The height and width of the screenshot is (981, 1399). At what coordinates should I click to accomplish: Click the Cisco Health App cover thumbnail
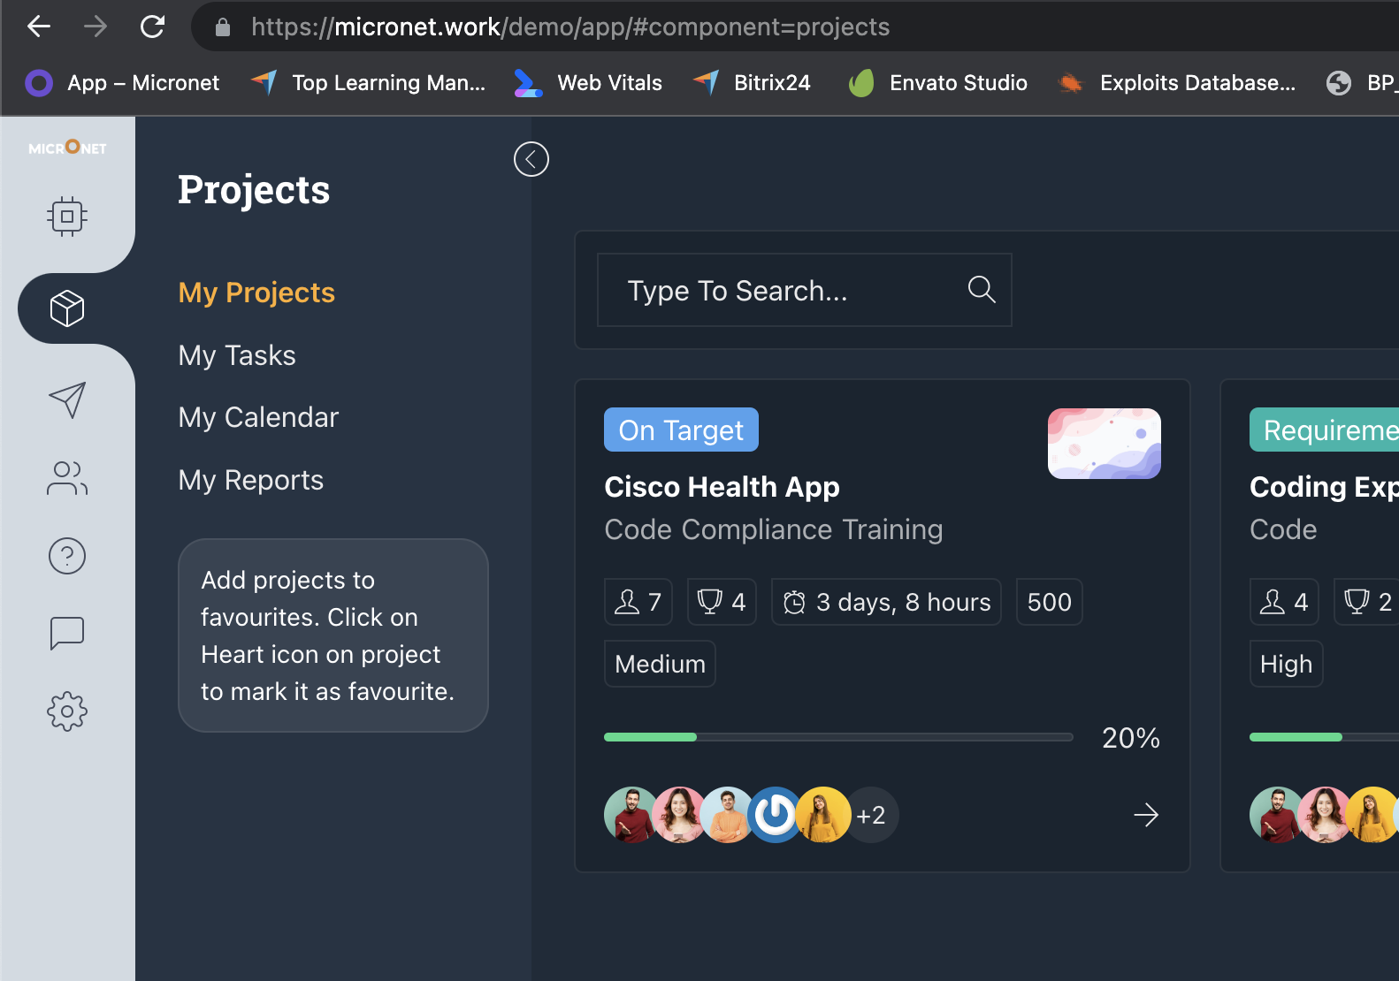1105,444
